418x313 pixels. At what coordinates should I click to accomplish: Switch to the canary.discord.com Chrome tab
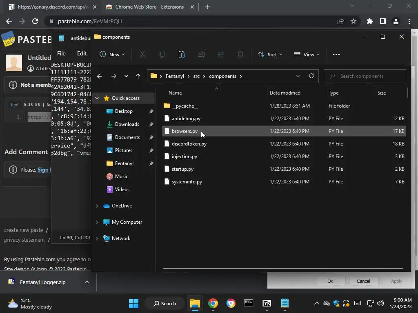coord(52,7)
